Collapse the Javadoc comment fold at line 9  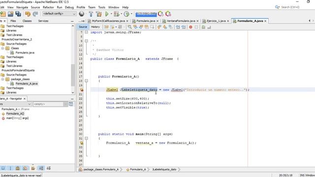click(87, 41)
